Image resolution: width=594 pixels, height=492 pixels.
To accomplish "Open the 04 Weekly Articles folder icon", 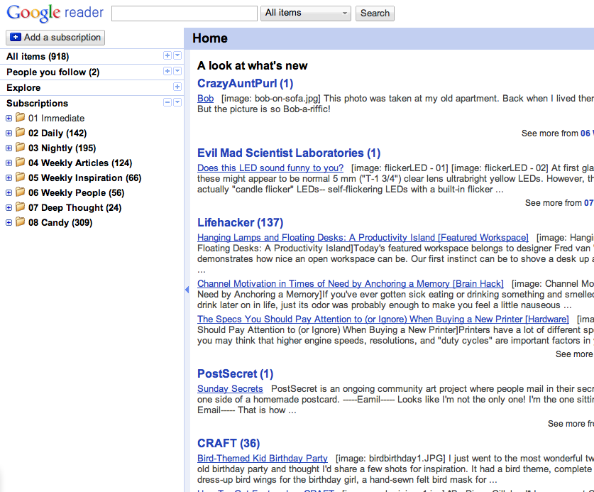I will (21, 163).
